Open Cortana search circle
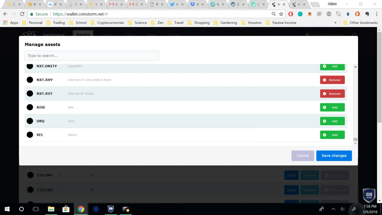382x215 pixels. 21,209
